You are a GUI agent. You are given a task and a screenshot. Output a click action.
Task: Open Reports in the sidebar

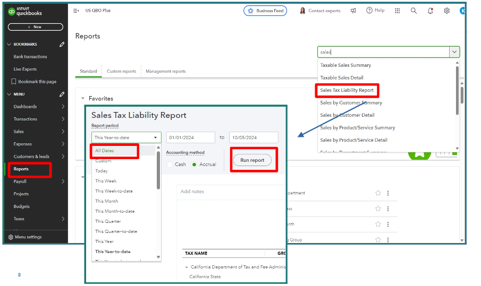pyautogui.click(x=21, y=169)
